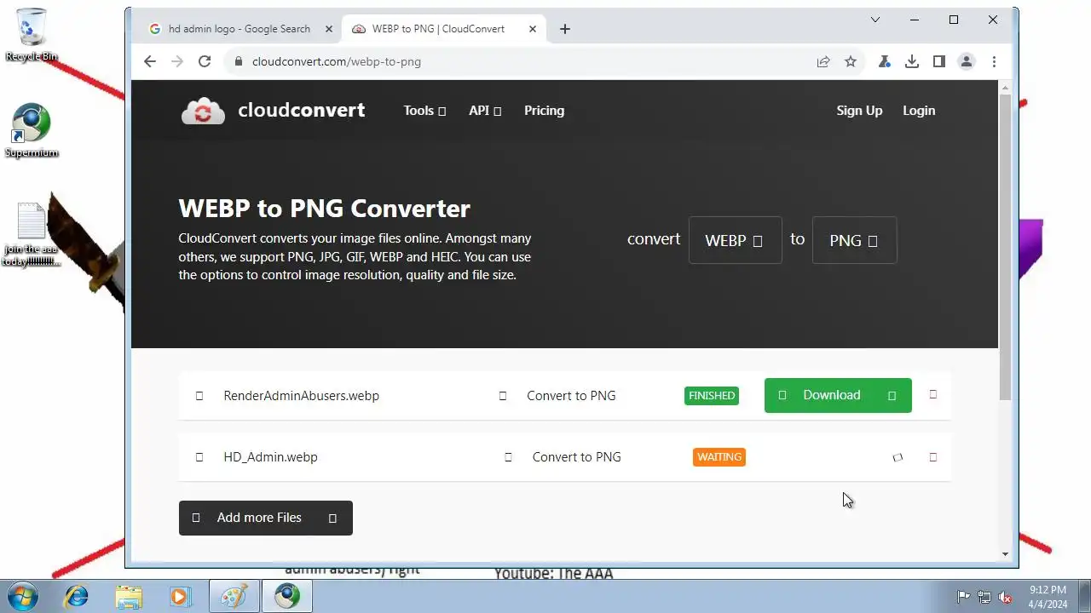Viewport: 1091px width, 613px height.
Task: Click the Sign Up link
Action: point(859,111)
